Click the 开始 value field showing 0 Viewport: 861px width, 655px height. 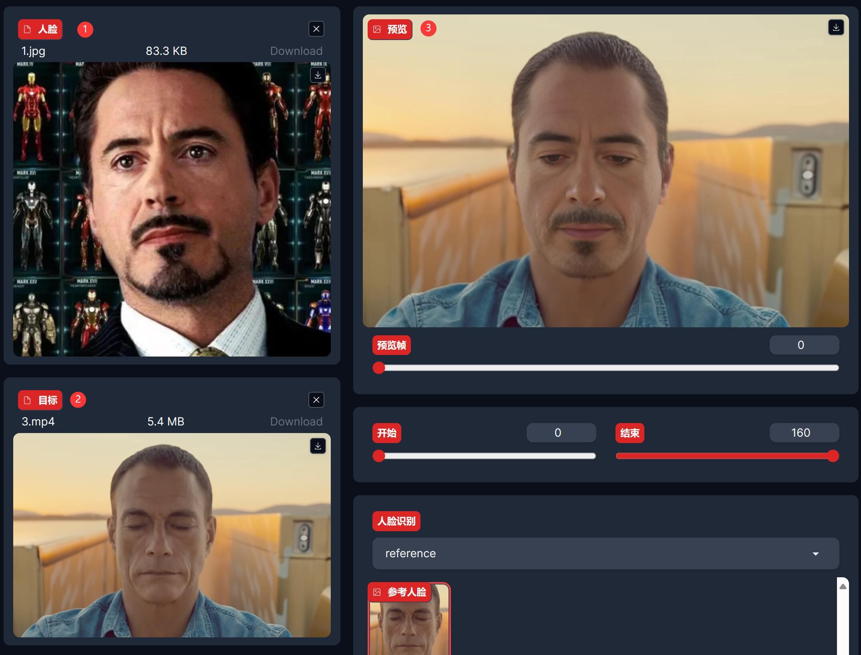(x=561, y=433)
